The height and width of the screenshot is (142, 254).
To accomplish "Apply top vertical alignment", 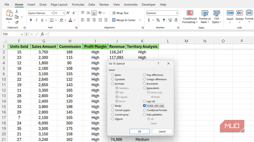I will [x=83, y=13].
